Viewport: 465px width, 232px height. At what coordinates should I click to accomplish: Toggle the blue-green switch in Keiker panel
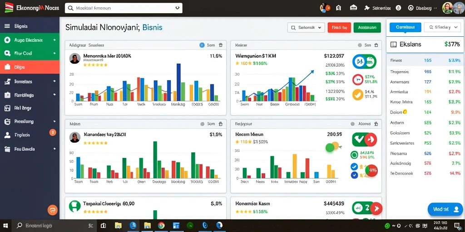[x=364, y=62]
